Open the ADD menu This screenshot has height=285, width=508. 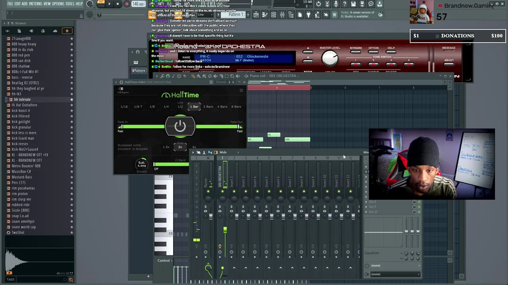[x=25, y=4]
